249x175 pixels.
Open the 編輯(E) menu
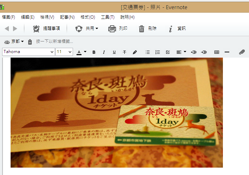(x=28, y=17)
